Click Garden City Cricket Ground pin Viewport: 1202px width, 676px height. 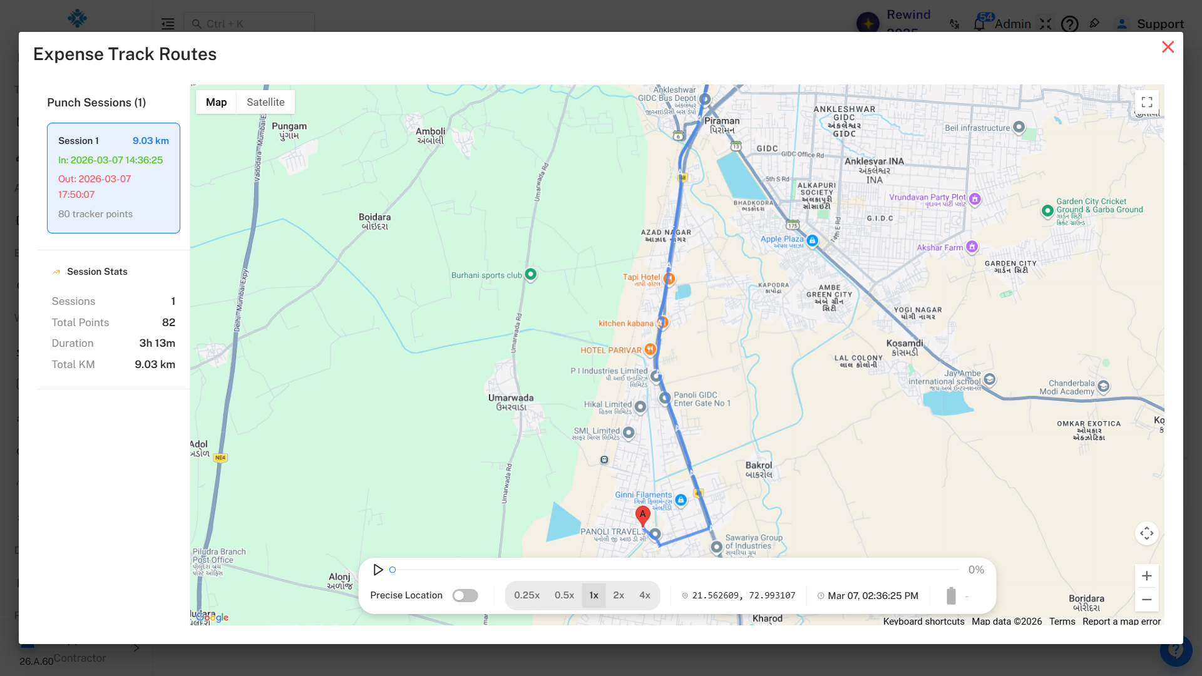coord(1047,211)
